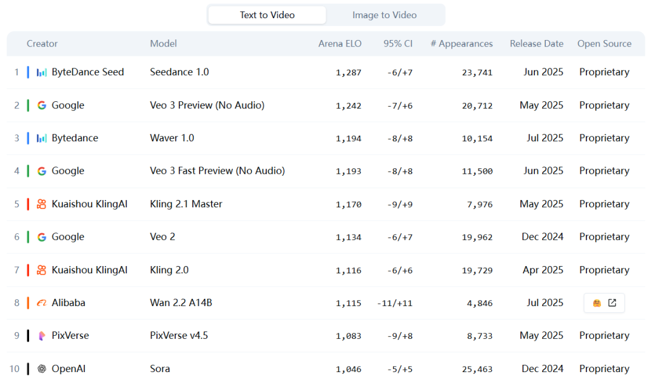
Task: Select the Veo 2 model name
Action: click(x=163, y=237)
